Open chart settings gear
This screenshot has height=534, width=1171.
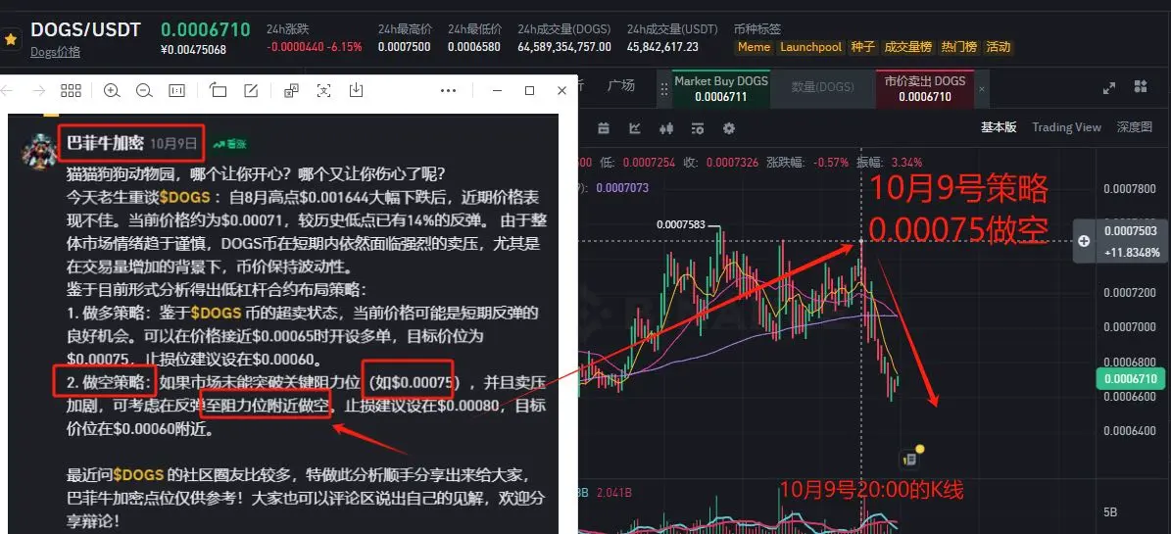coord(729,128)
